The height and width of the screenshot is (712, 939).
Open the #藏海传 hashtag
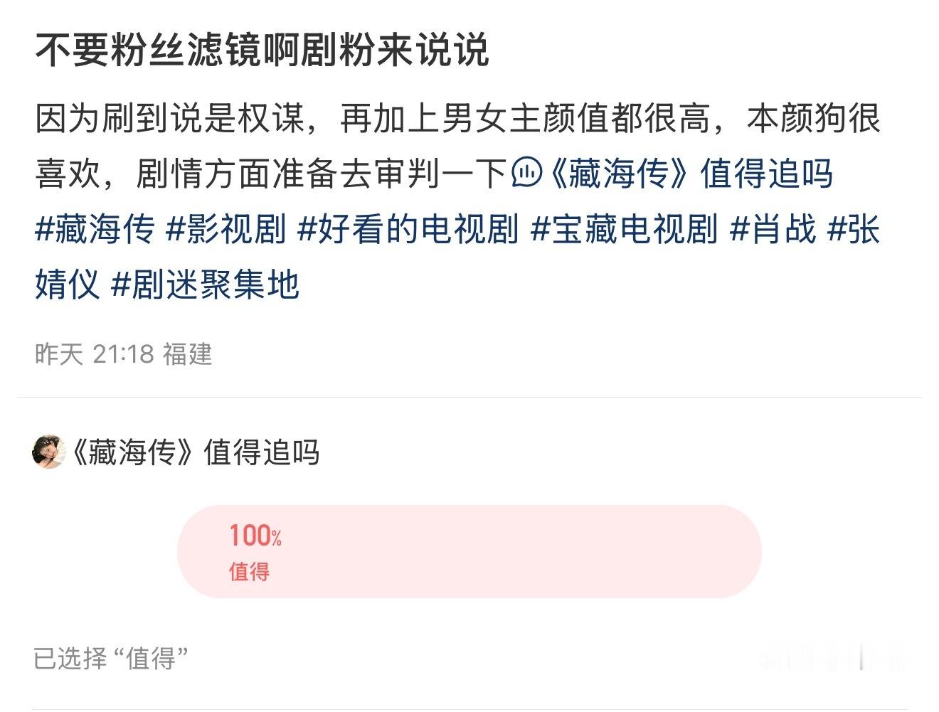point(95,229)
